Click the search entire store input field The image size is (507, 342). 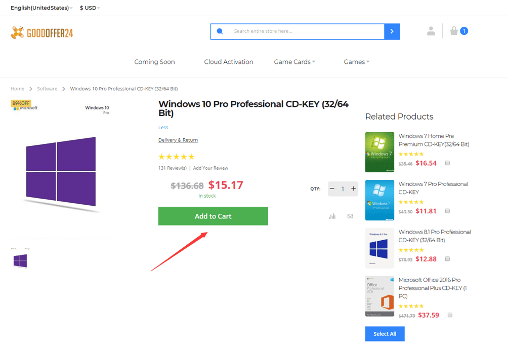tap(306, 31)
